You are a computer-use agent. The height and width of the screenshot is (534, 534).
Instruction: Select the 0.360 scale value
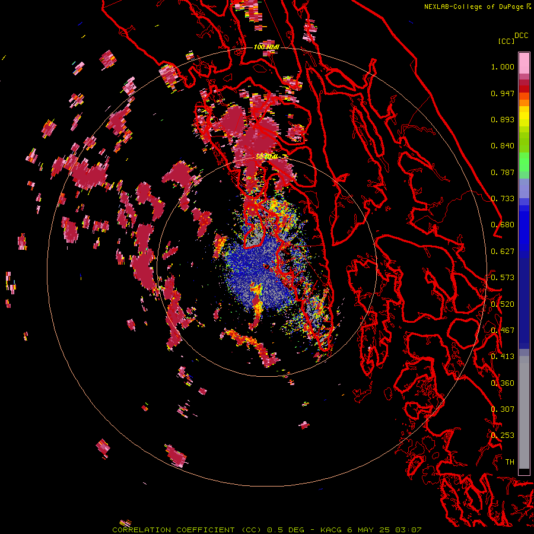[x=503, y=383]
